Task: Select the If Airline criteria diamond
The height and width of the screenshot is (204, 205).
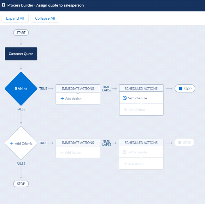Action: (x=21, y=89)
